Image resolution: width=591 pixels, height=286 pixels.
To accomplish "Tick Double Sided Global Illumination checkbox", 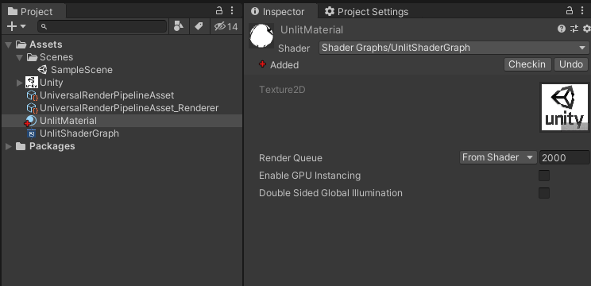I will pos(544,193).
